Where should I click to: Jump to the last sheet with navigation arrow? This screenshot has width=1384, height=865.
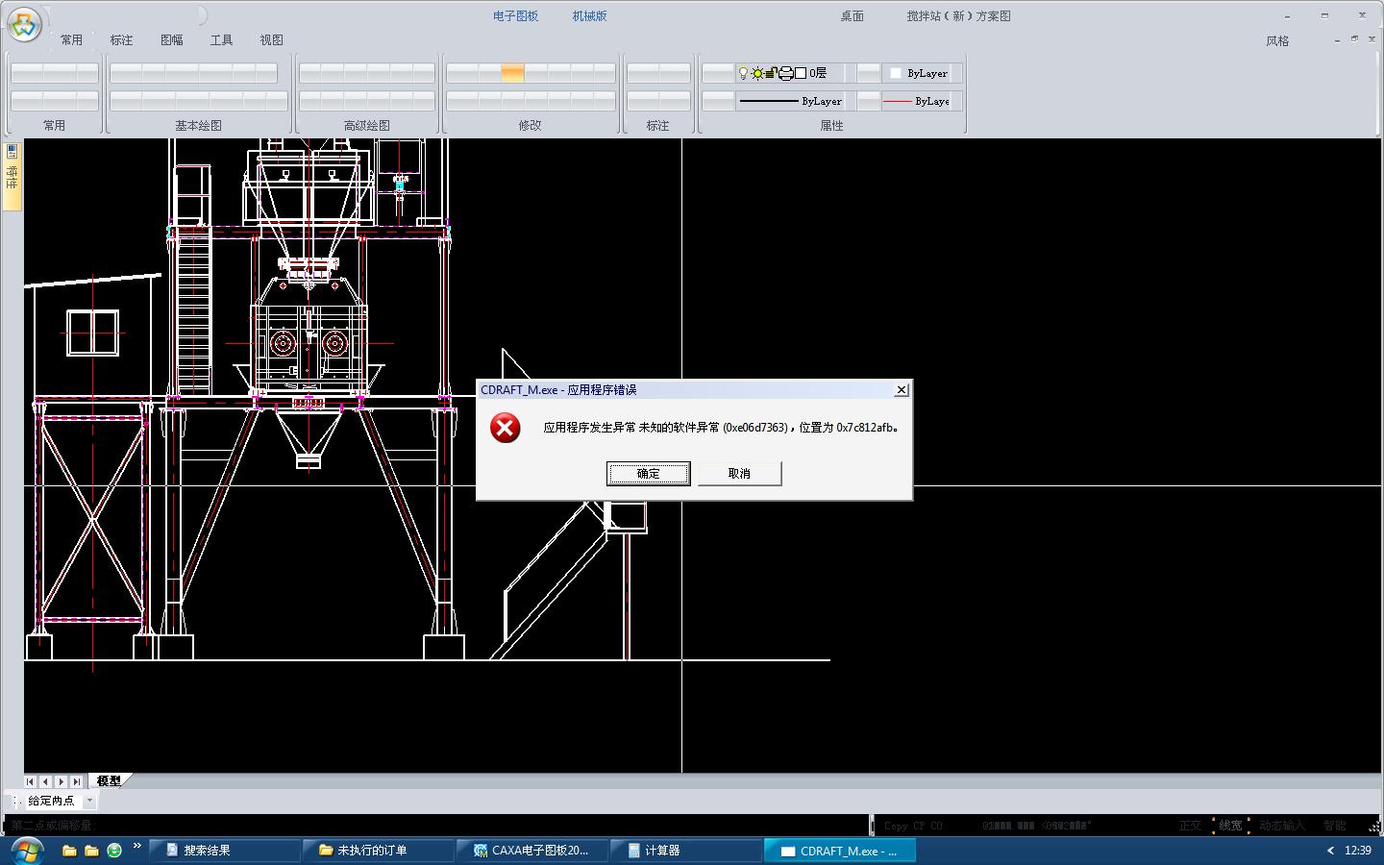point(77,781)
